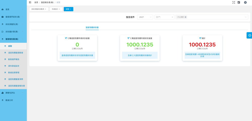Screen dimensions: 252x121
Task: Click 直接溫室氣體排放各別溫室氣體排放量 link
Action: pos(77,55)
